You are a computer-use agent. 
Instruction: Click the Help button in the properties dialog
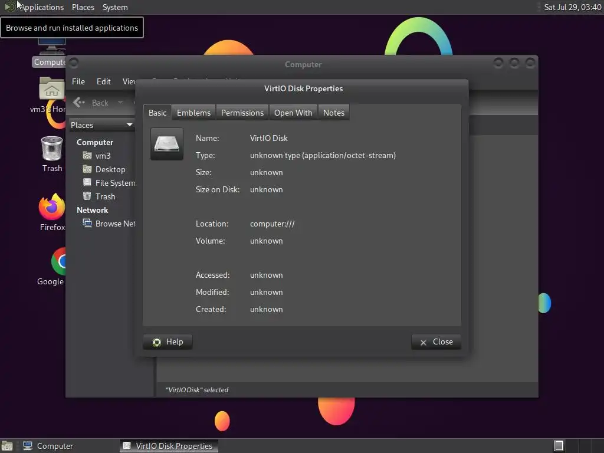pos(168,342)
